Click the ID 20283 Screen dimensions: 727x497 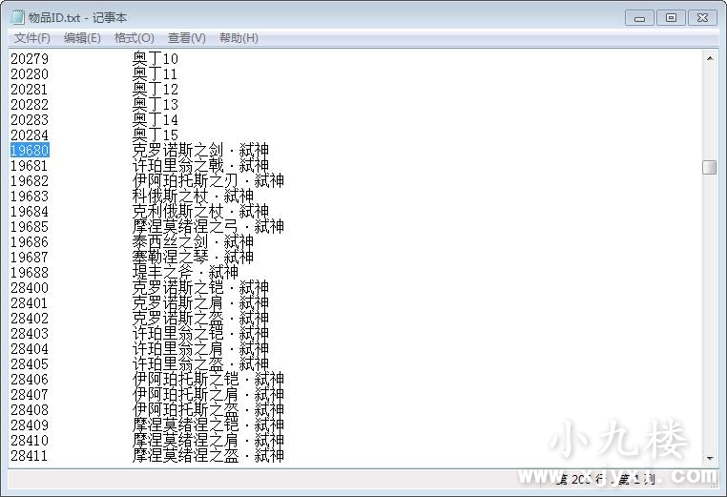point(30,120)
